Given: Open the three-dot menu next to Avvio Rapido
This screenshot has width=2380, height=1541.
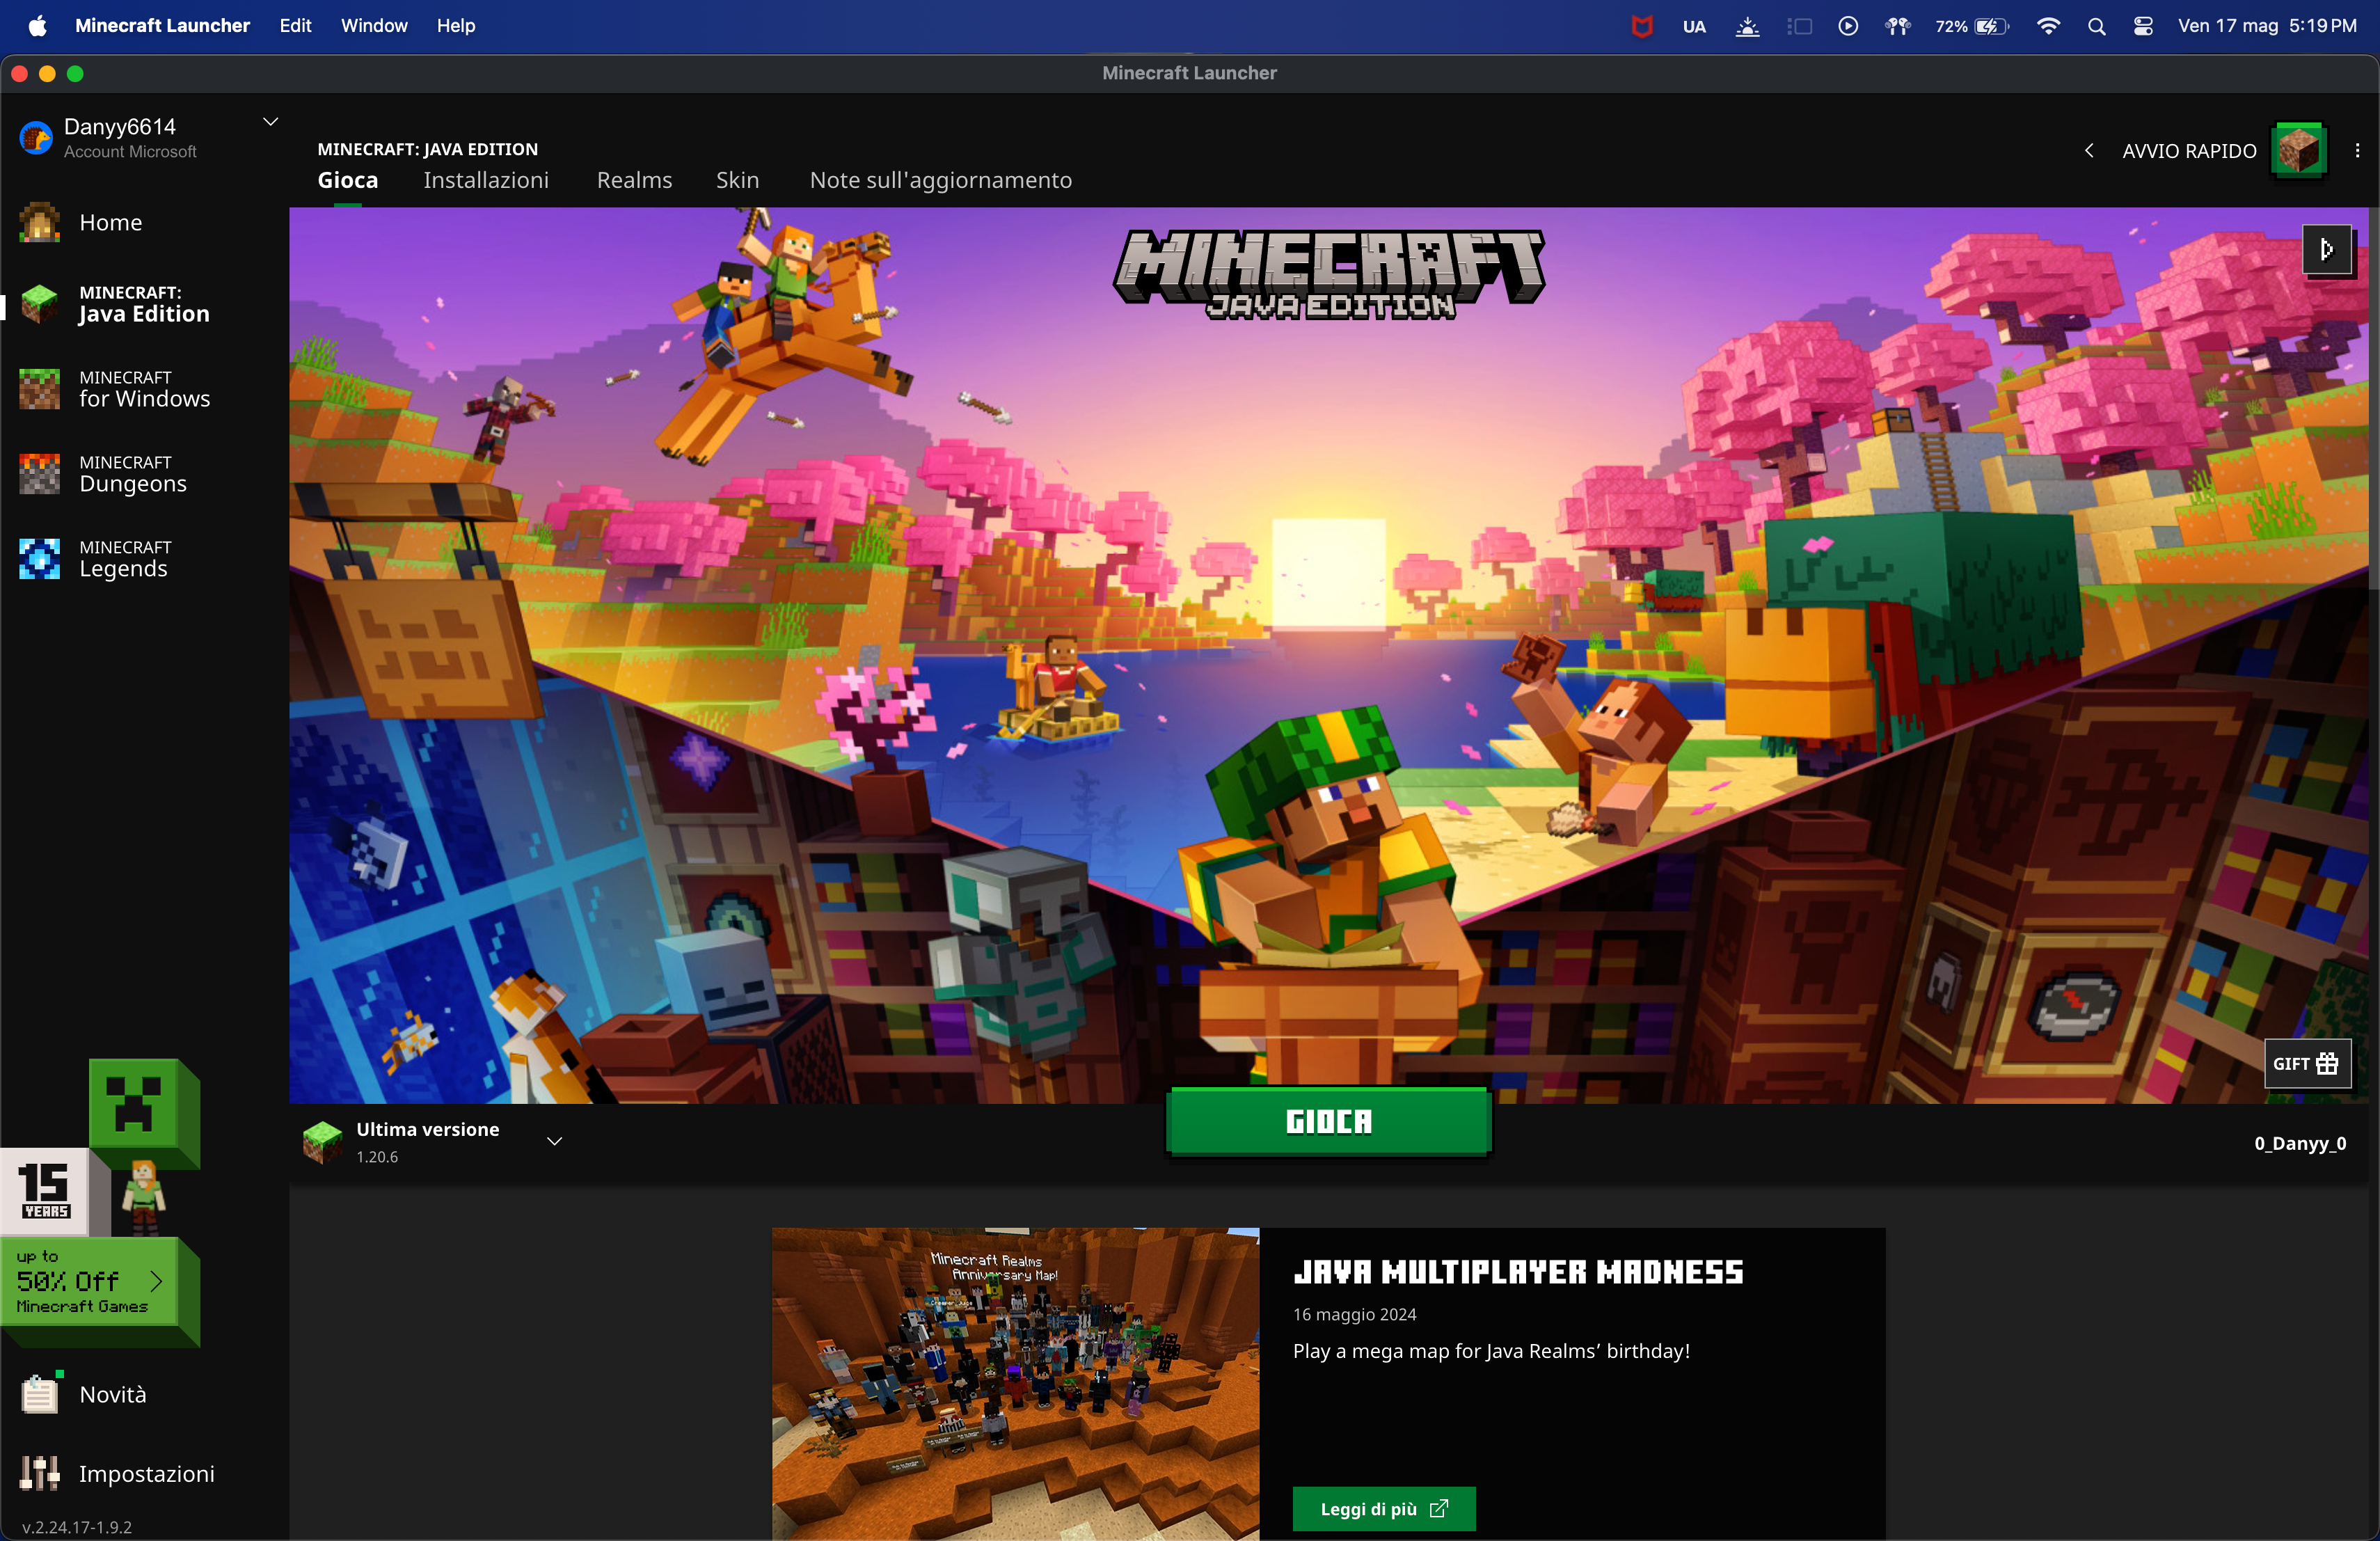Looking at the screenshot, I should tap(2357, 151).
